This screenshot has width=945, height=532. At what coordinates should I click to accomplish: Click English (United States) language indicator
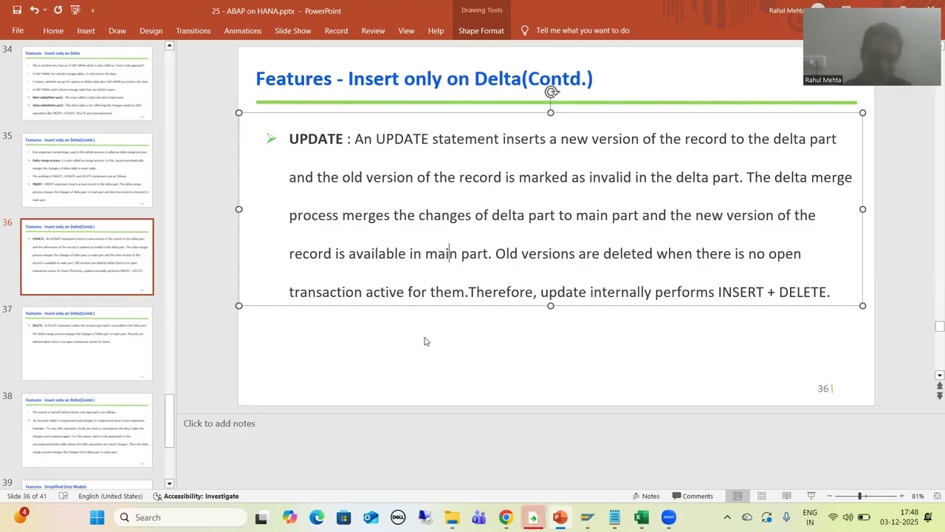click(x=110, y=496)
